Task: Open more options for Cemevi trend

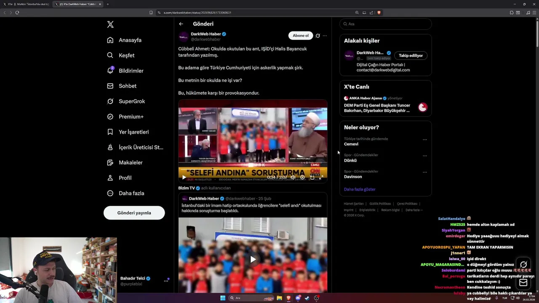Action: point(424,140)
